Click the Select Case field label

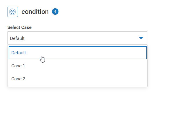coord(19,27)
